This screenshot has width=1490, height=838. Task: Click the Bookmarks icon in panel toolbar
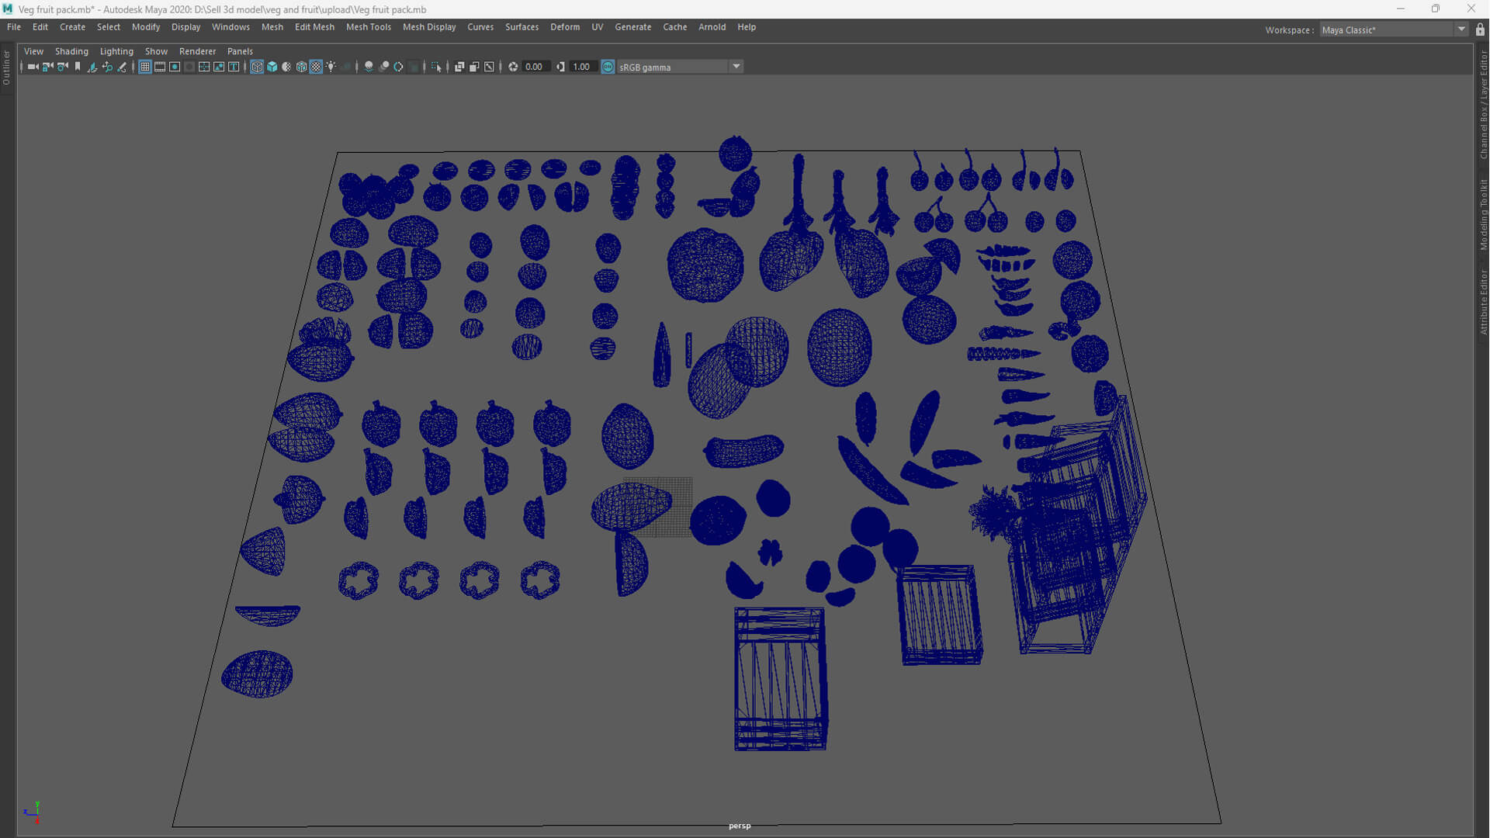click(78, 67)
